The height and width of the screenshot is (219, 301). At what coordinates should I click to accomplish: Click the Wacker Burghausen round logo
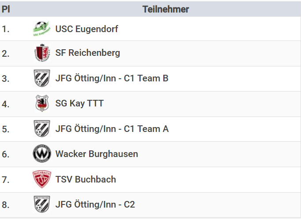(x=42, y=154)
